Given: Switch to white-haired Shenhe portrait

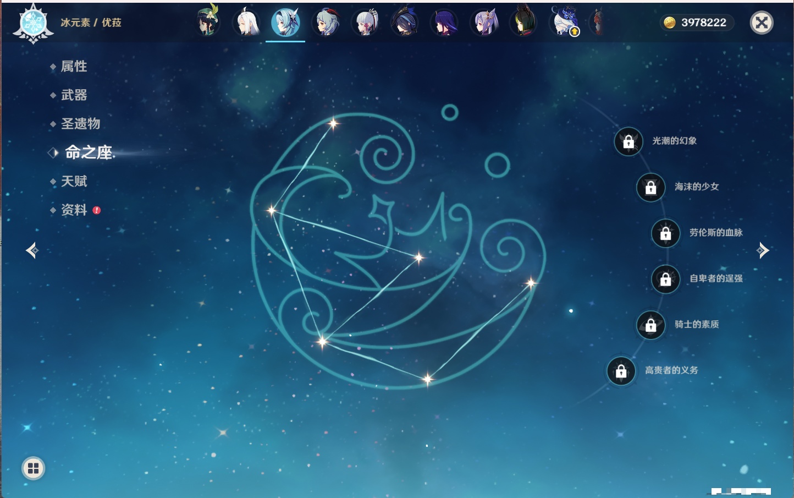Looking at the screenshot, I should (247, 23).
